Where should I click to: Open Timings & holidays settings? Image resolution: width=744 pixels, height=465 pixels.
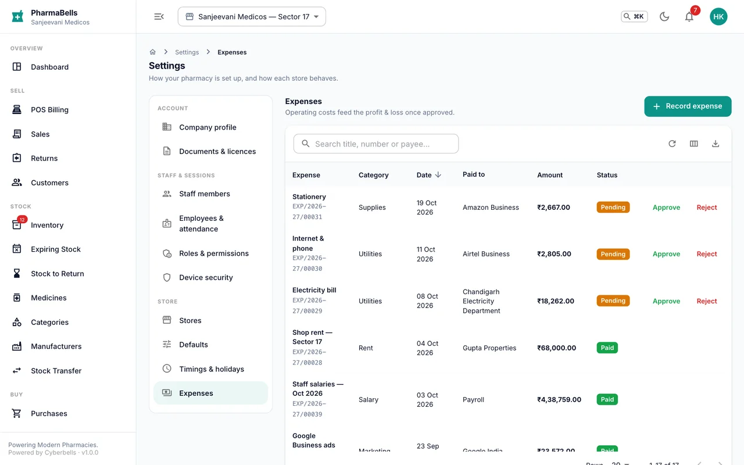(x=210, y=369)
